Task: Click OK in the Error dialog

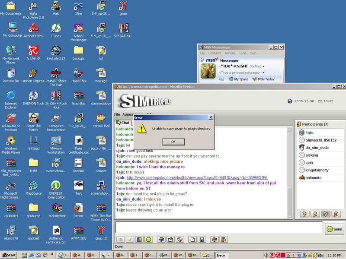Action: tap(173, 142)
